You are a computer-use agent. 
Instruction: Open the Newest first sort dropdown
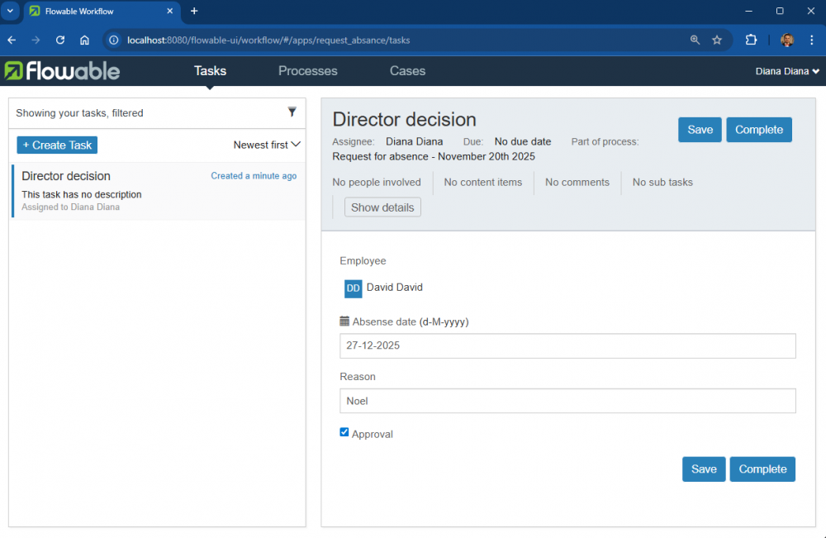tap(267, 145)
